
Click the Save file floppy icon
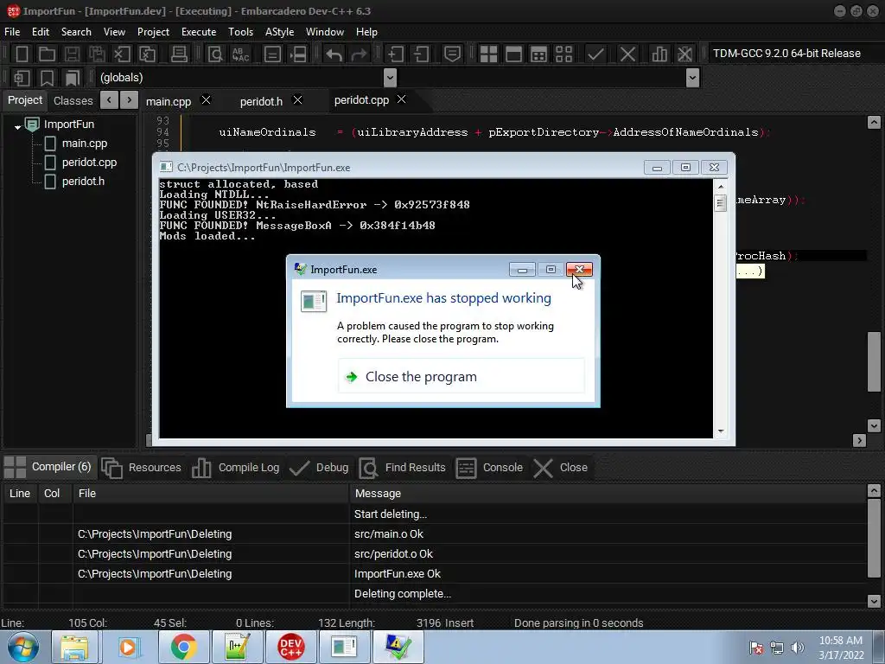click(x=72, y=54)
